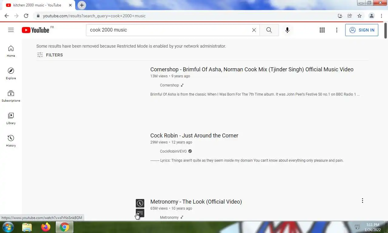Expand the FILTERS options
Screen dimensions: 388x233
(x=50, y=55)
